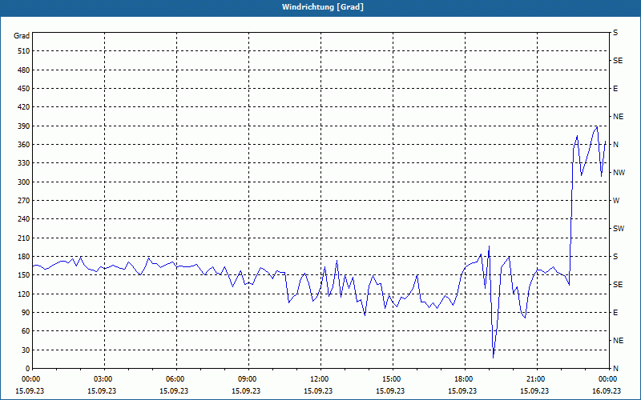Click the 16.09.23 date label

[x=607, y=390]
